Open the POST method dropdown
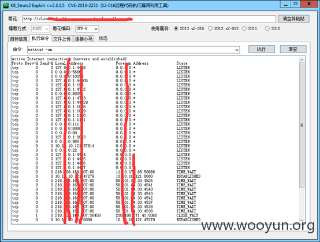The height and width of the screenshot is (242, 320). tap(40, 28)
